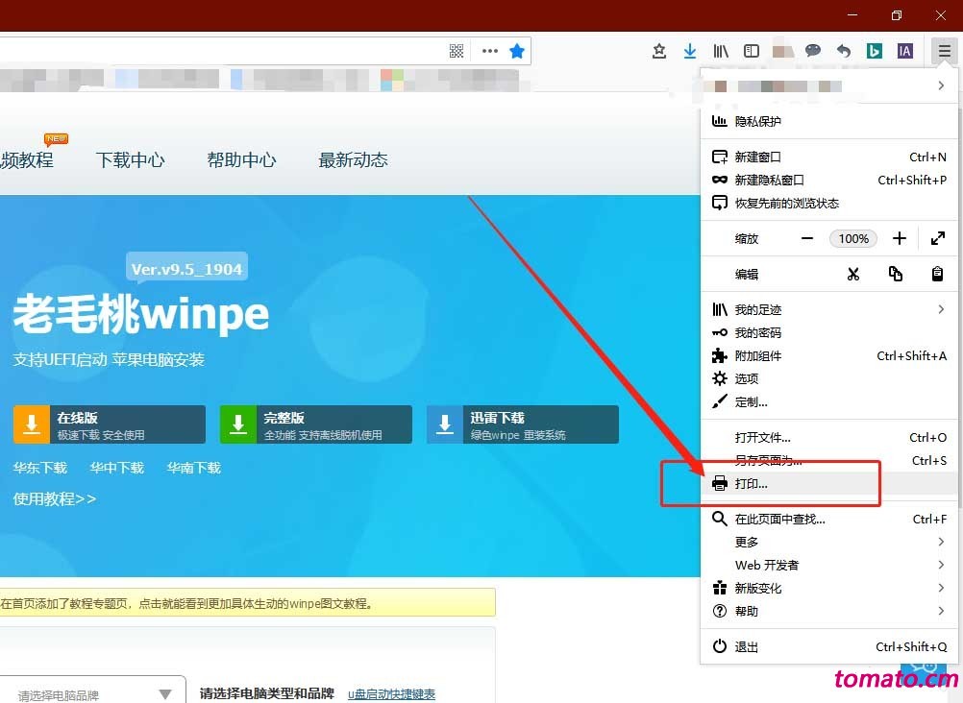Open 使用教程>> link
963x703 pixels.
pos(55,499)
